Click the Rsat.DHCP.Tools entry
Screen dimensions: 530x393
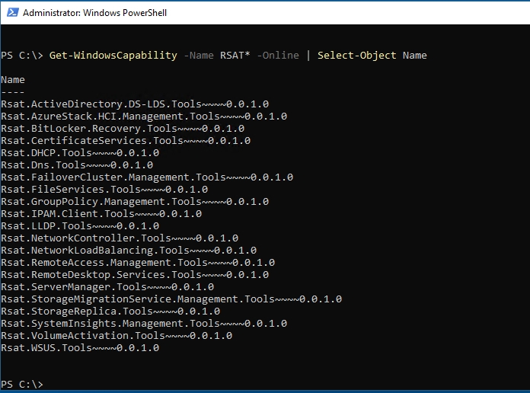point(80,153)
